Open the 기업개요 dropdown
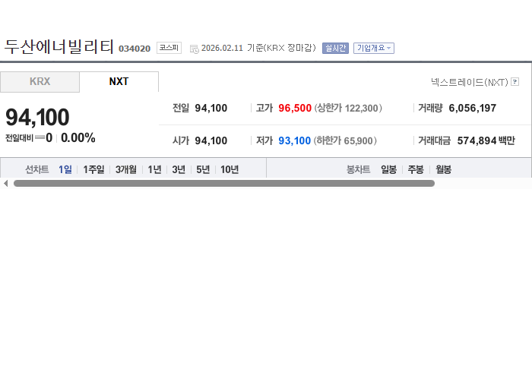The image size is (532, 372). point(374,48)
